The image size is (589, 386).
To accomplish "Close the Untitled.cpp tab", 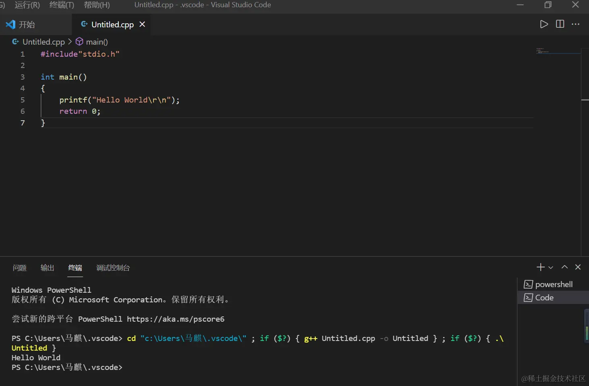I will point(142,25).
